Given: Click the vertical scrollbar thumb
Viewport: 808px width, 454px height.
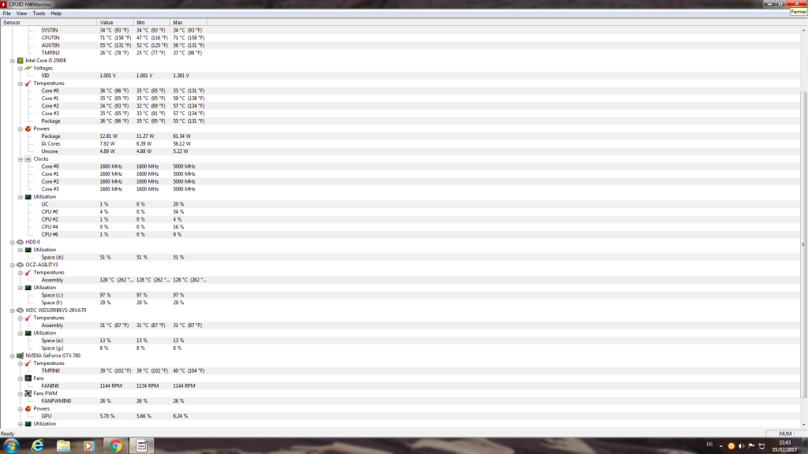Looking at the screenshot, I should pyautogui.click(x=803, y=244).
